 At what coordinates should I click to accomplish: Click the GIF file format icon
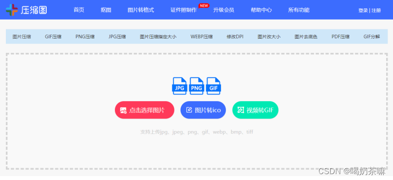(214, 86)
